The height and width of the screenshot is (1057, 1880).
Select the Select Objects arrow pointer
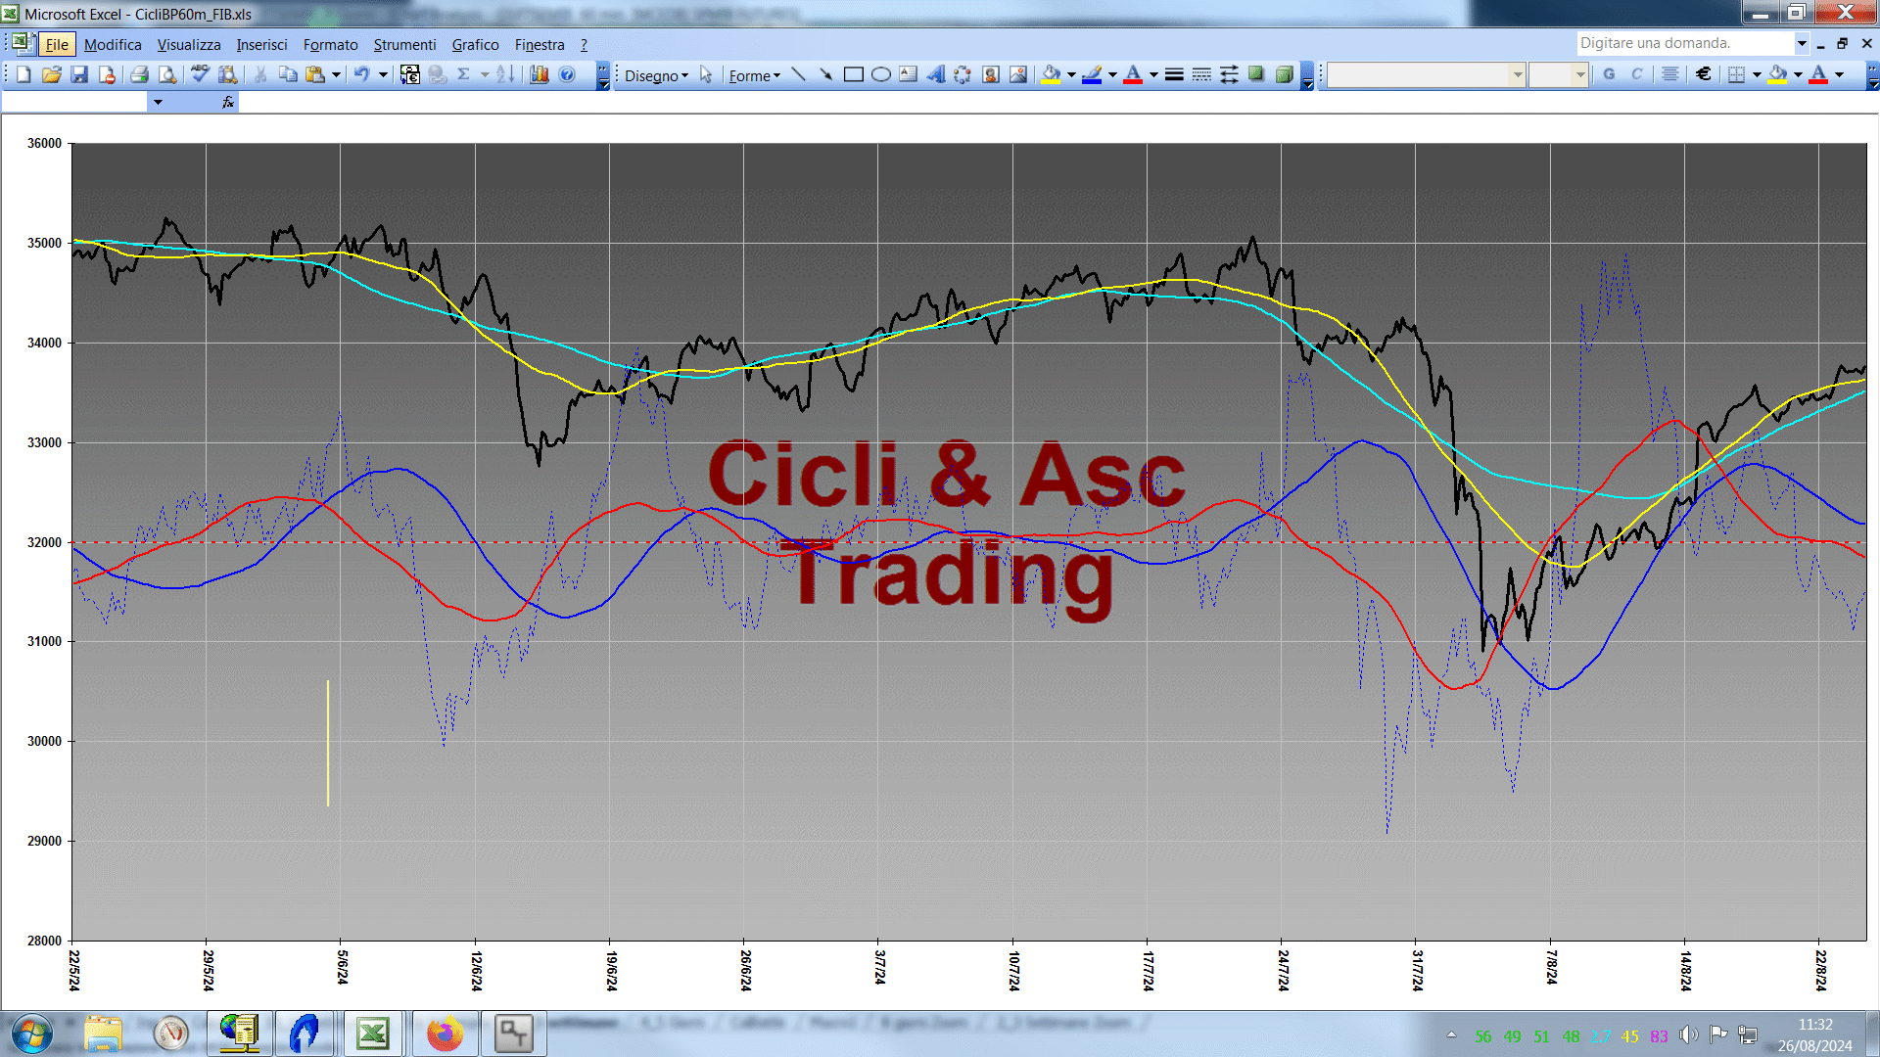(x=706, y=74)
